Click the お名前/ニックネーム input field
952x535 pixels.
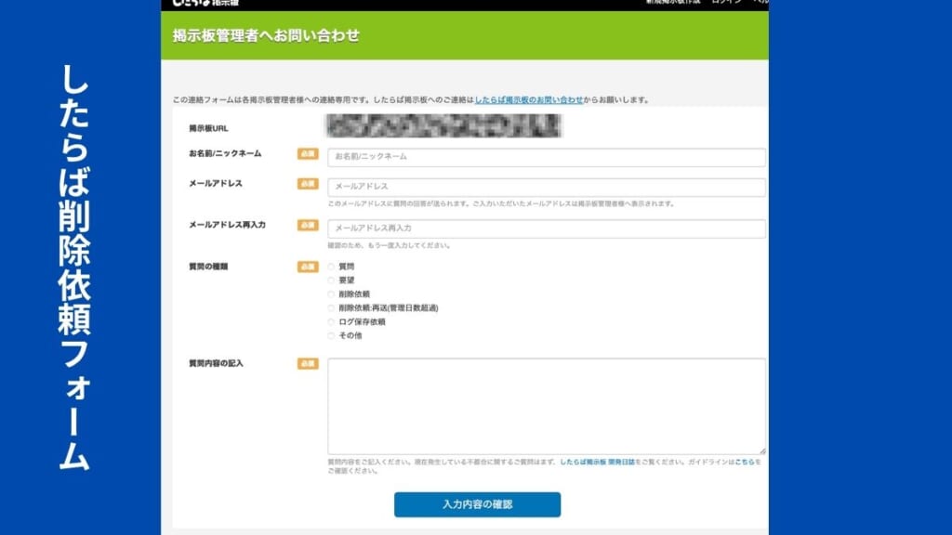tap(546, 157)
